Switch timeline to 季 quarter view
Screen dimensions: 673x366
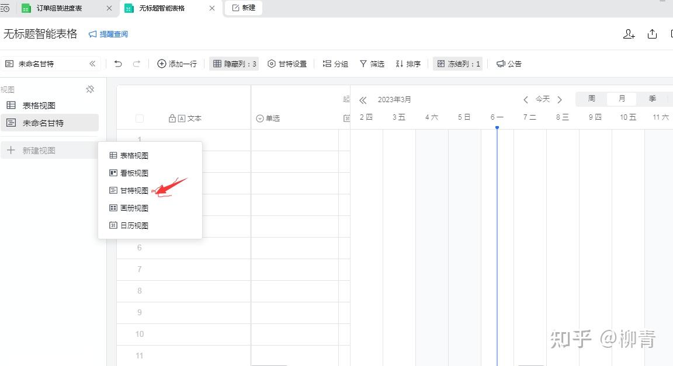tap(652, 99)
